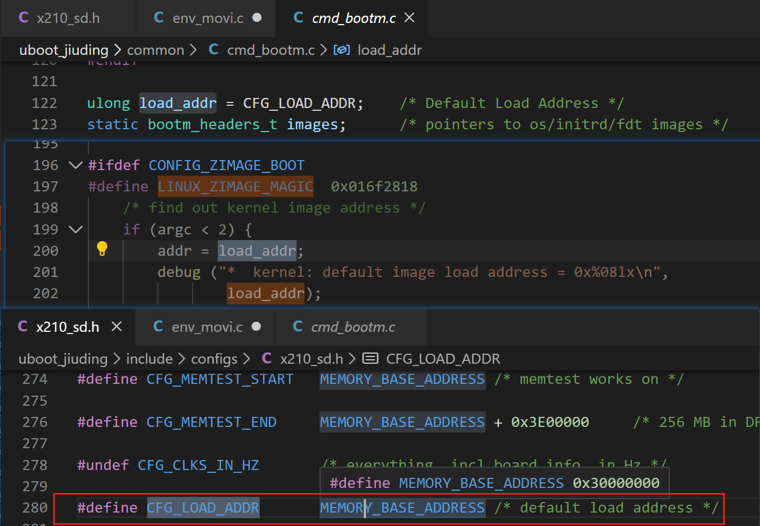Click the unsaved dot on top env_movi.c tab
Viewport: 760px width, 526px height.
click(257, 17)
